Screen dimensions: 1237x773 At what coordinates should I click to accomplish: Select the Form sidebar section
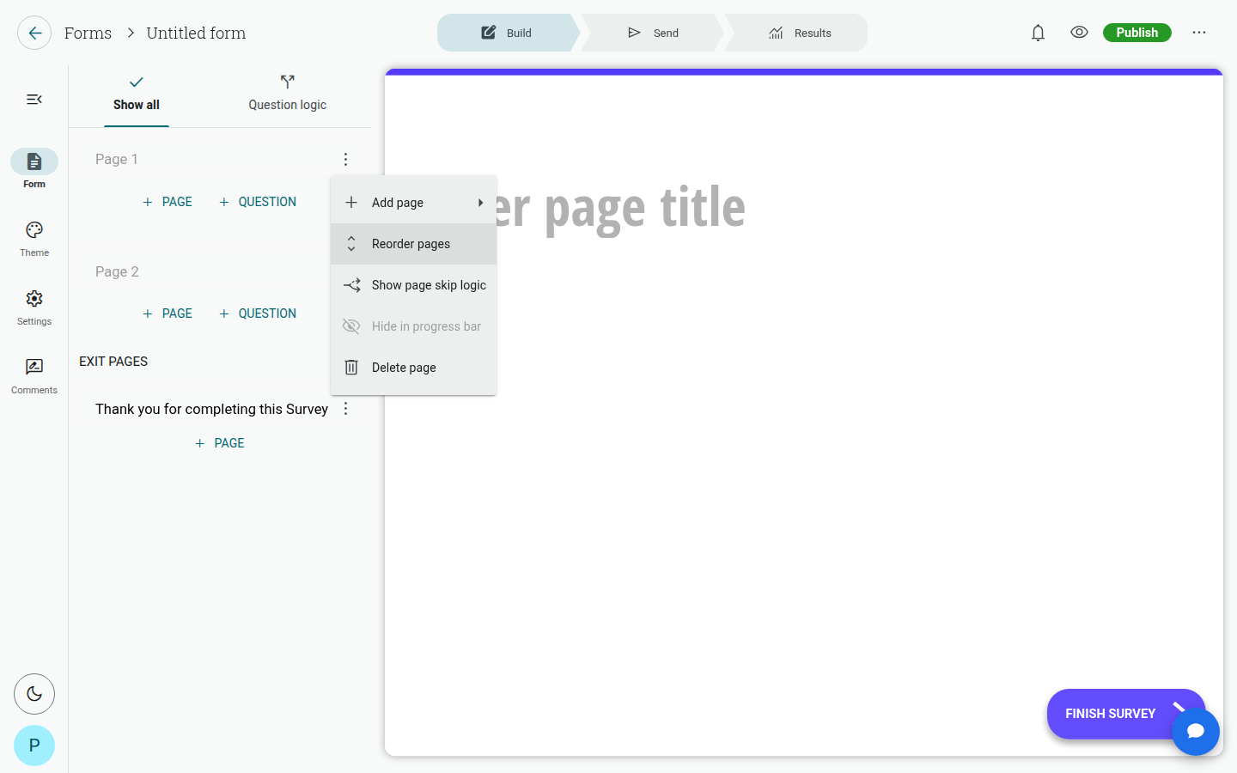point(34,169)
